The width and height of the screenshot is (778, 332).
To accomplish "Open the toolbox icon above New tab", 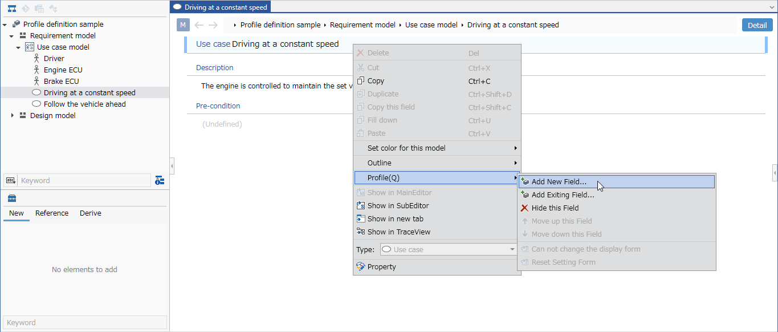I will coord(12,199).
